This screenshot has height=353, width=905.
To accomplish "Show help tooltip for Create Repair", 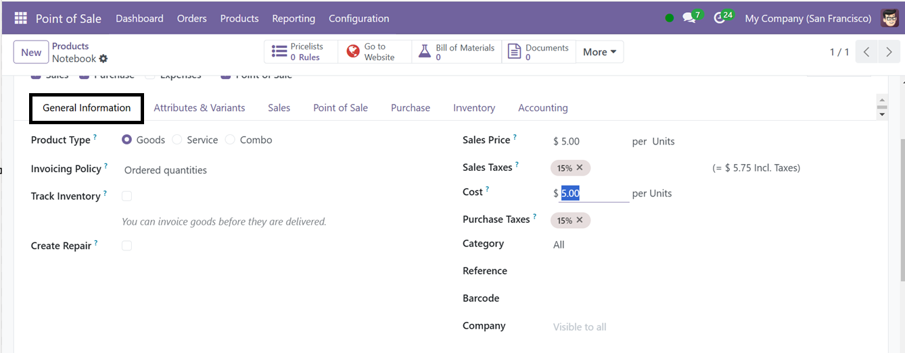I will point(95,242).
